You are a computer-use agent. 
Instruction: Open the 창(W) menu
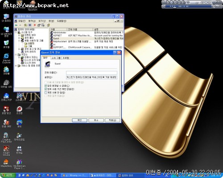coord(51,21)
